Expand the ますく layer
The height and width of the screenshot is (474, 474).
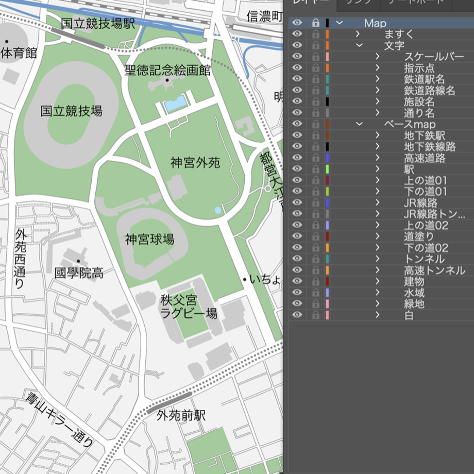click(x=358, y=34)
